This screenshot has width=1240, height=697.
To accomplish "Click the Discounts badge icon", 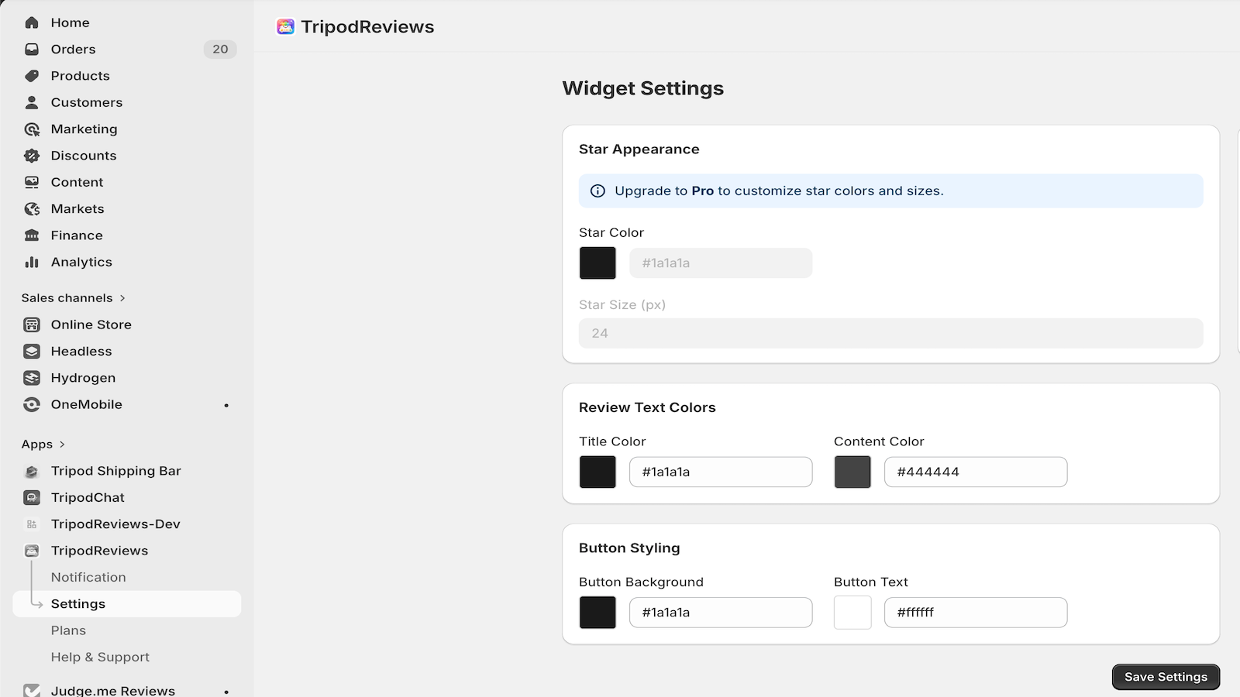I will pyautogui.click(x=32, y=156).
